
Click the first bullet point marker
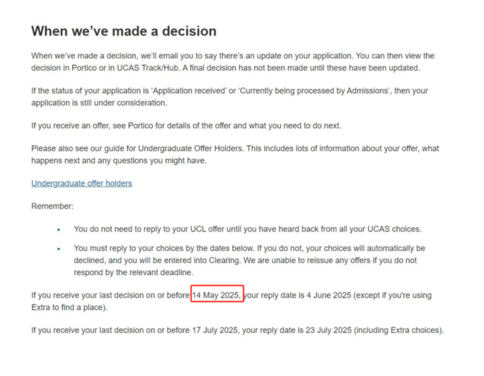pos(59,229)
